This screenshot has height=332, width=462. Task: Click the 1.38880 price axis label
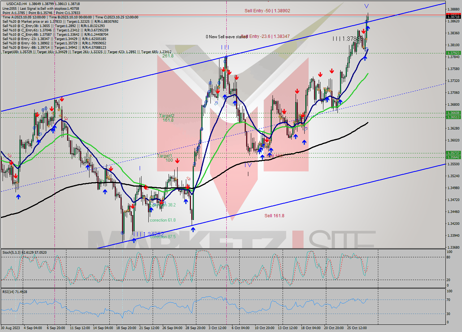point(454,9)
